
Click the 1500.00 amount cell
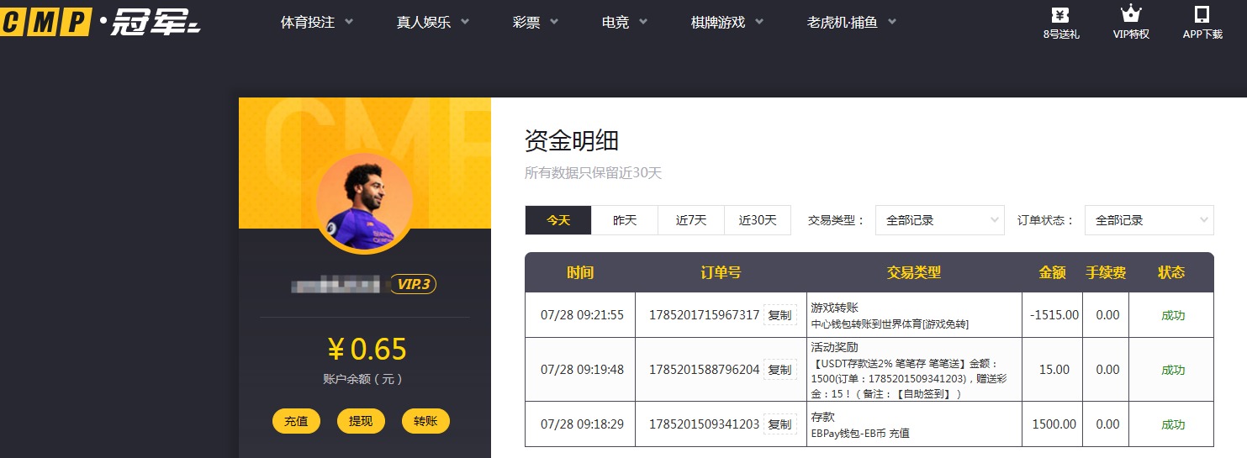click(1054, 424)
